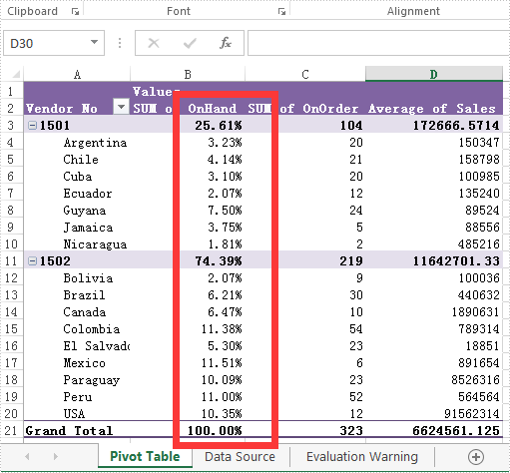The height and width of the screenshot is (473, 510).
Task: Open Font dialog launcher
Action: click(x=281, y=12)
